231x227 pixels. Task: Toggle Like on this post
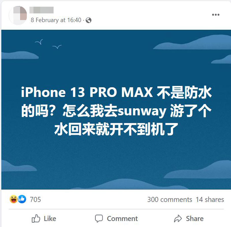tap(44, 218)
